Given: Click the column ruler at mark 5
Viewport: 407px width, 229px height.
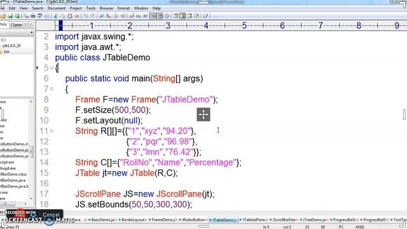Looking at the screenshot, I should point(244,25).
